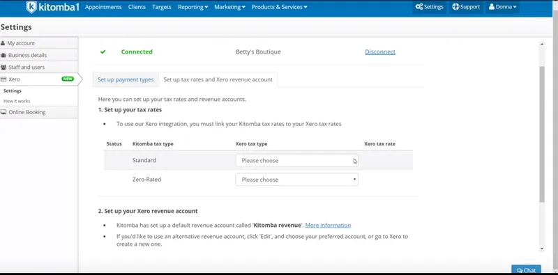Click the Connected status text
The image size is (558, 275).
point(137,52)
